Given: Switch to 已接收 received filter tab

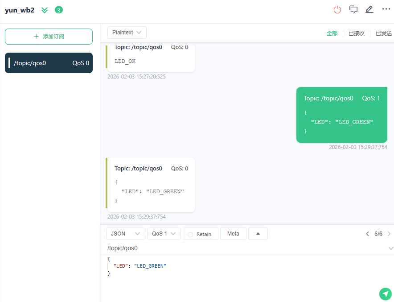Looking at the screenshot, I should click(x=356, y=33).
